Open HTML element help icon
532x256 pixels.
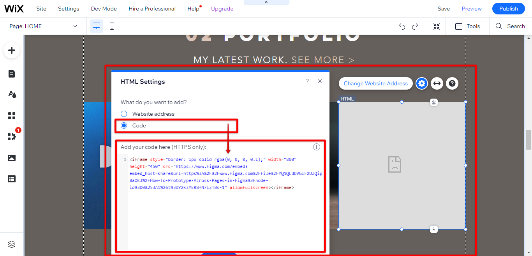(452, 83)
